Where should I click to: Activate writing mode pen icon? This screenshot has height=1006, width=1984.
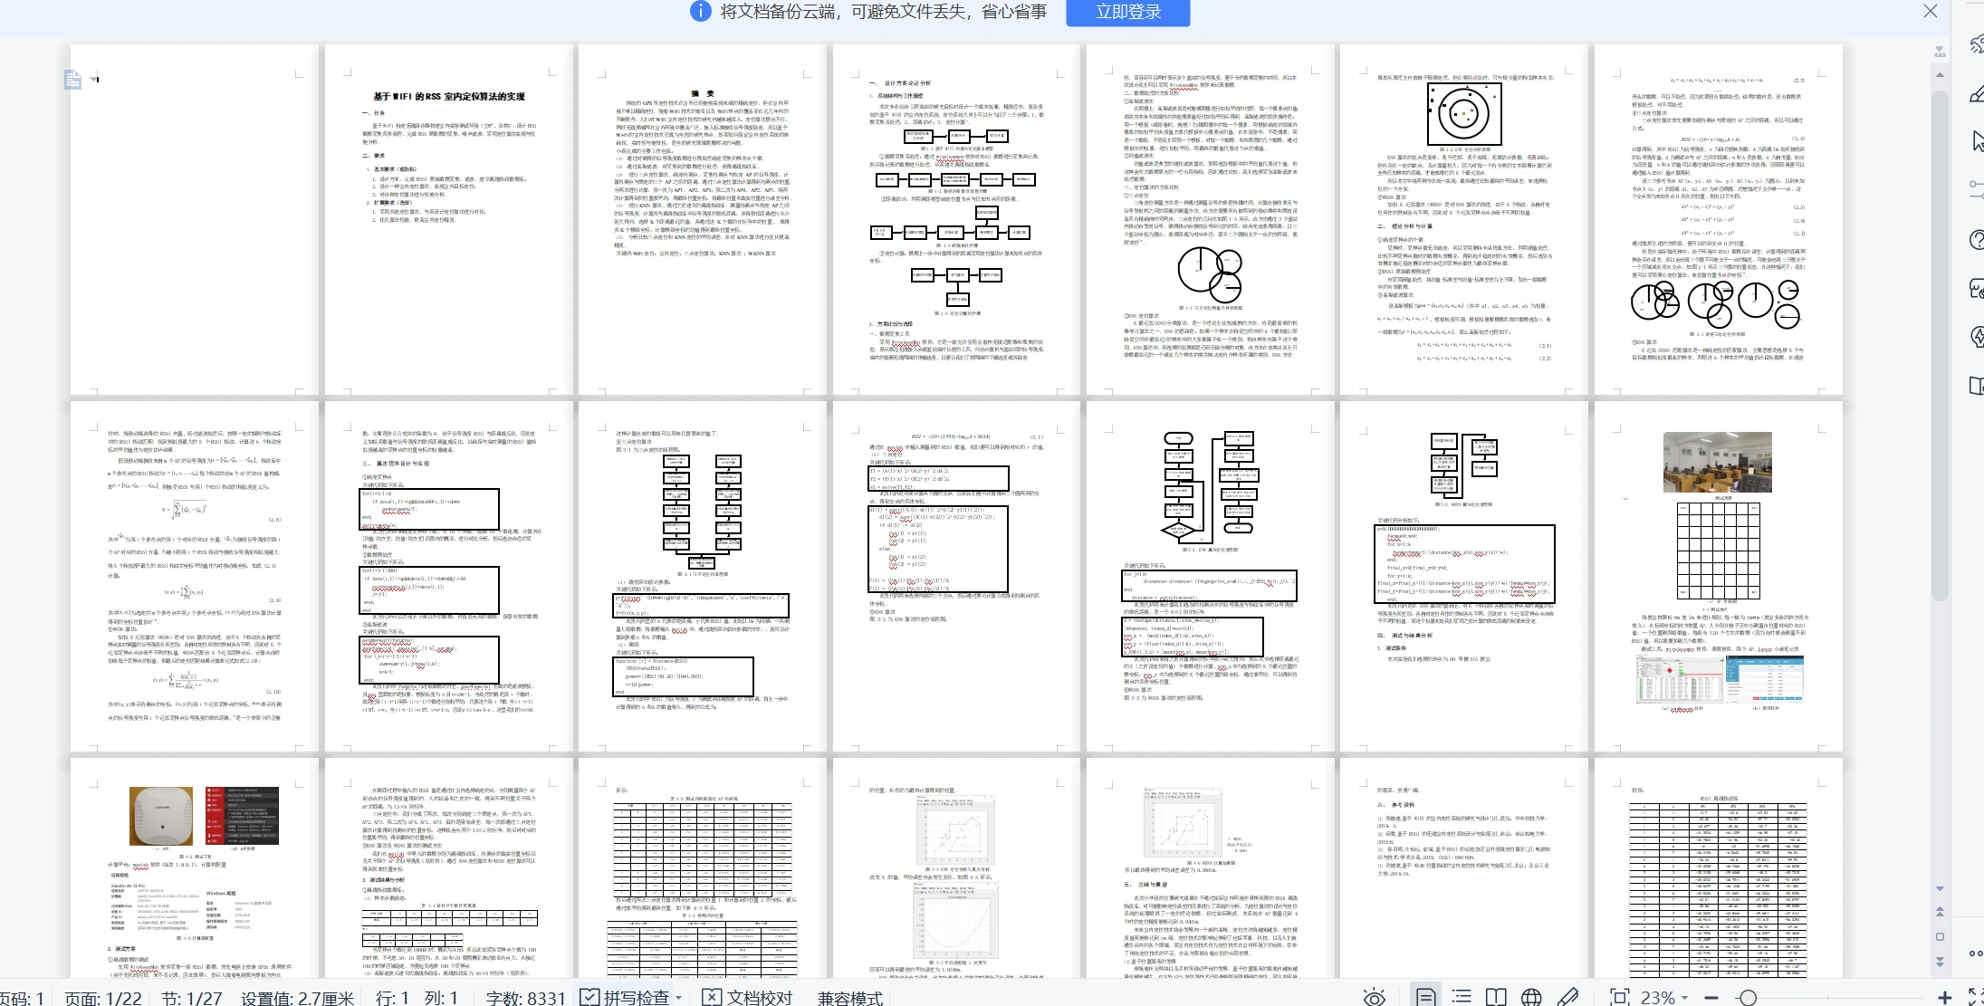(1567, 997)
